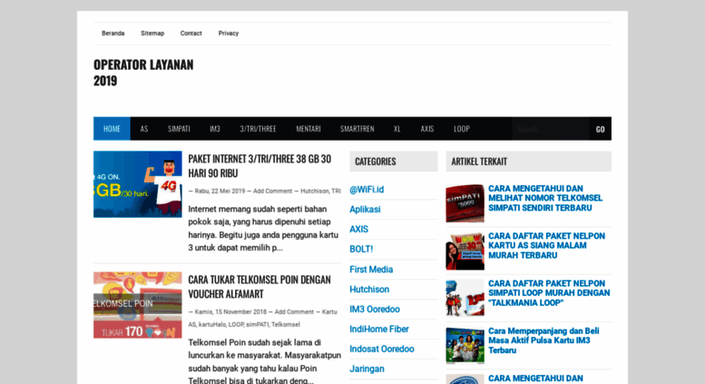Image resolution: width=705 pixels, height=384 pixels.
Task: Open the First Media category
Action: [x=371, y=270]
